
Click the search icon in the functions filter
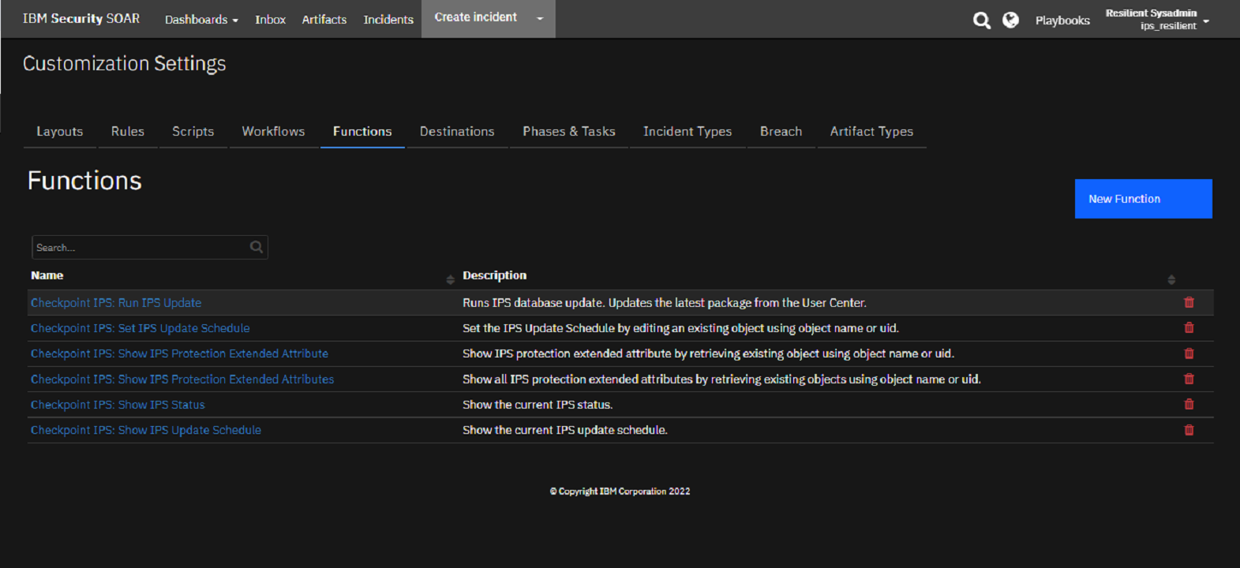click(x=257, y=247)
